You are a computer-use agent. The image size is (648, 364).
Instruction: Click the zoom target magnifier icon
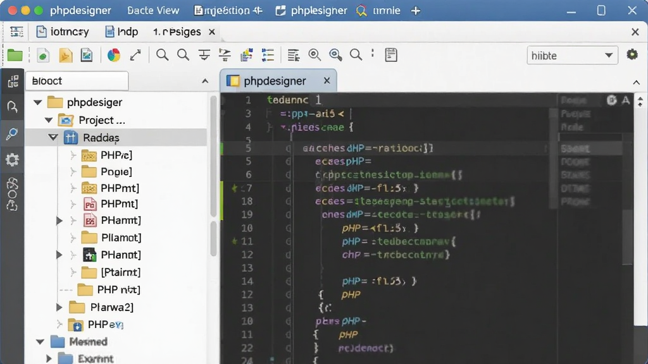coord(315,55)
